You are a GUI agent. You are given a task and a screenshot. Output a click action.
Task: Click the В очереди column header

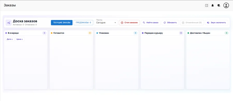point(13,33)
